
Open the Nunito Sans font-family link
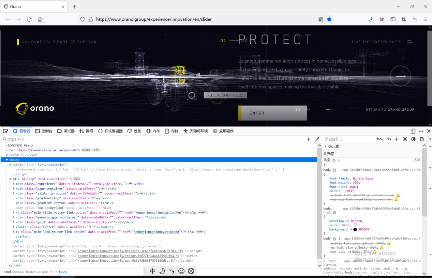363,178
